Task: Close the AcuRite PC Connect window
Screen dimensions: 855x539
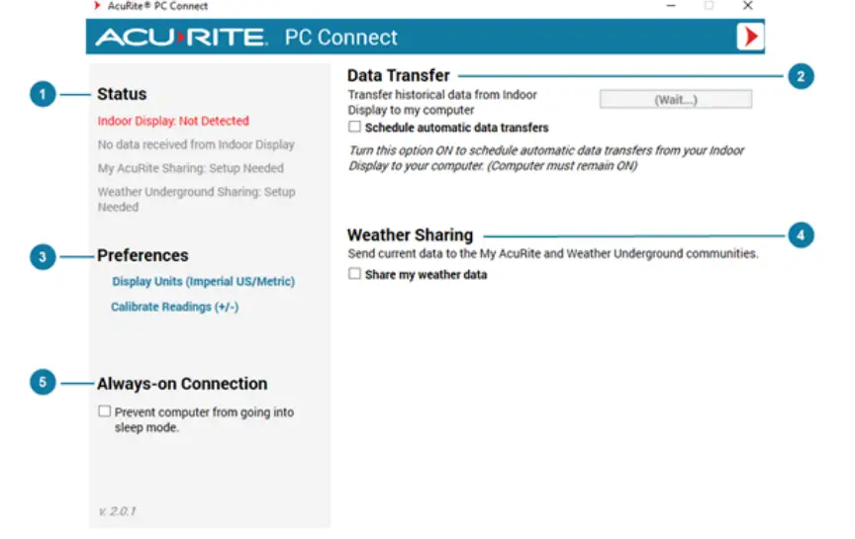Action: point(747,6)
